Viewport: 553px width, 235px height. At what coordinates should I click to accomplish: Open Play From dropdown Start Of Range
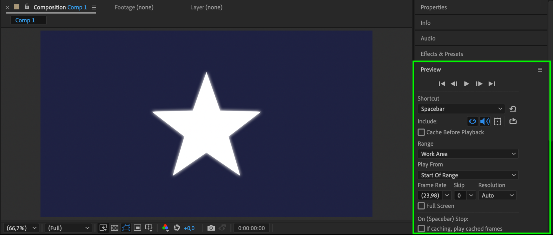468,175
